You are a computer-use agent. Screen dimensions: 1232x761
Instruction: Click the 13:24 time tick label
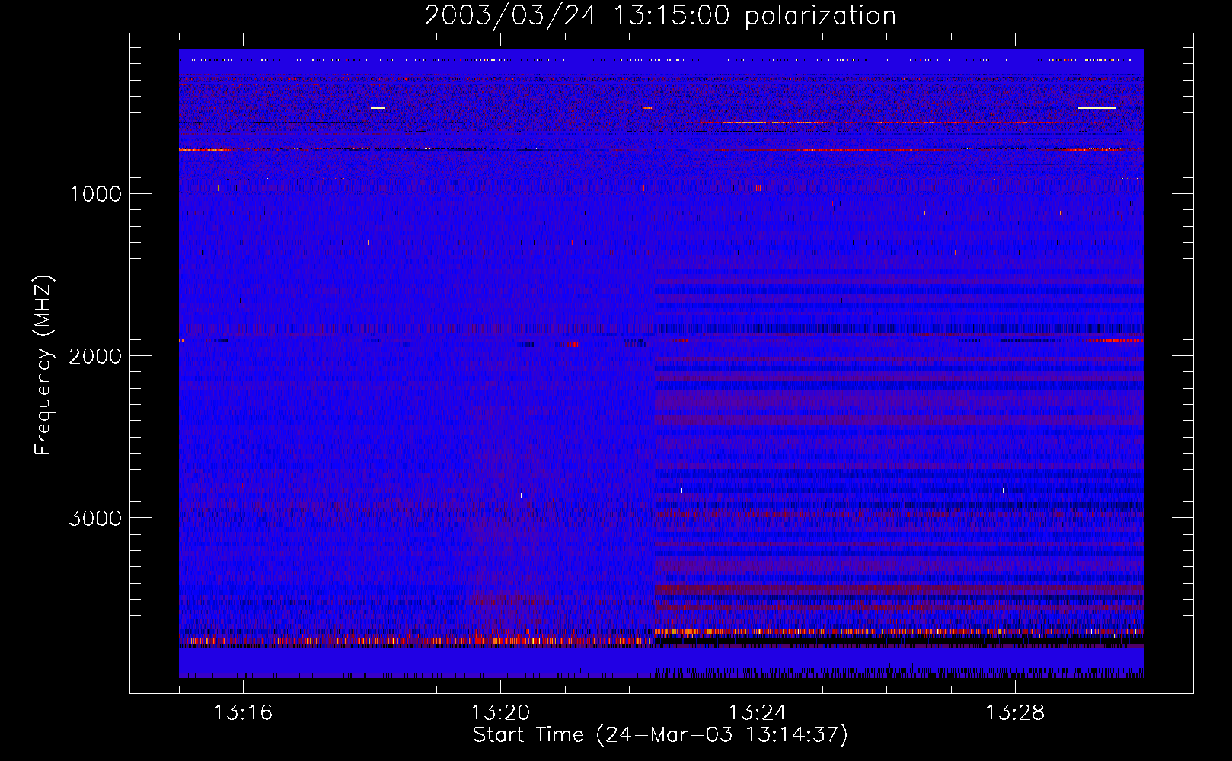point(758,713)
